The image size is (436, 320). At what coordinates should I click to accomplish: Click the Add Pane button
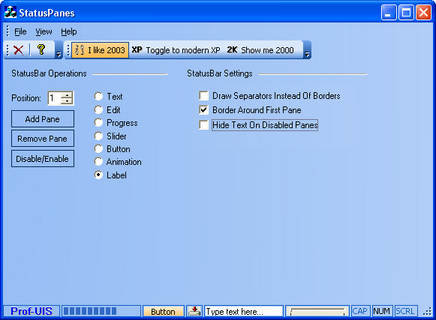tap(43, 119)
